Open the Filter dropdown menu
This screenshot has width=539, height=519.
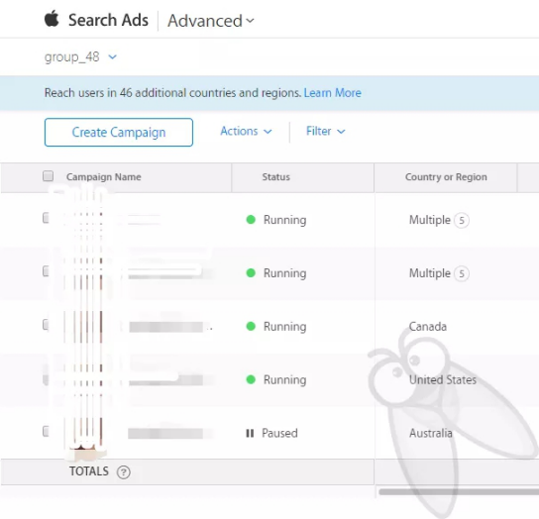[x=326, y=131]
